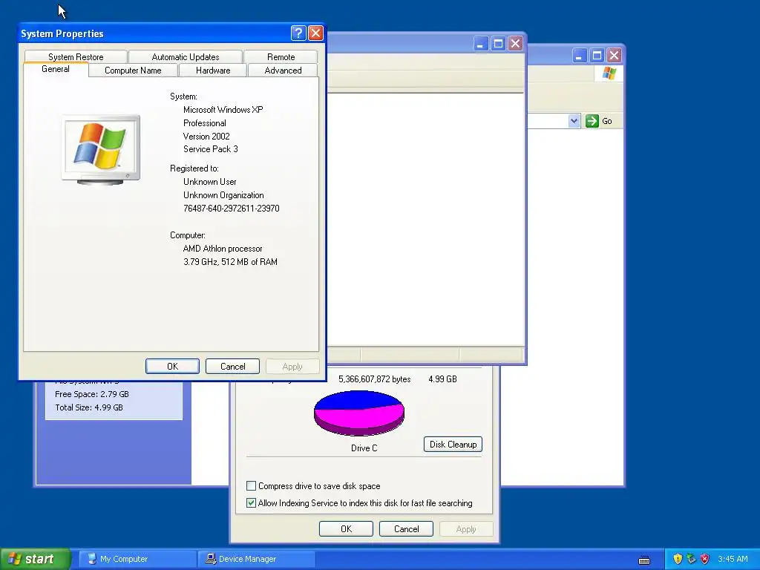Screen dimensions: 760x570
Task: Open the Remote tab
Action: [281, 56]
